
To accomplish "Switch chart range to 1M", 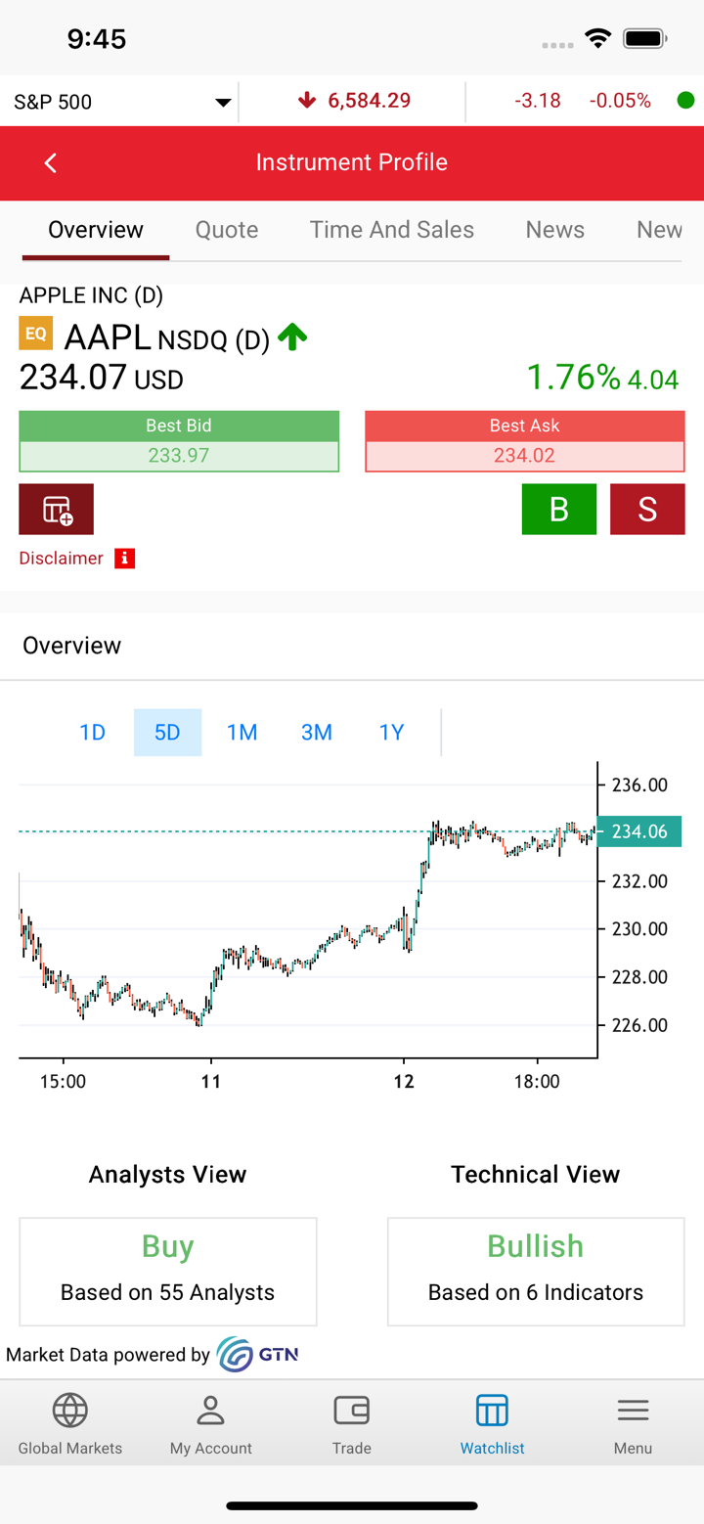I will click(242, 733).
